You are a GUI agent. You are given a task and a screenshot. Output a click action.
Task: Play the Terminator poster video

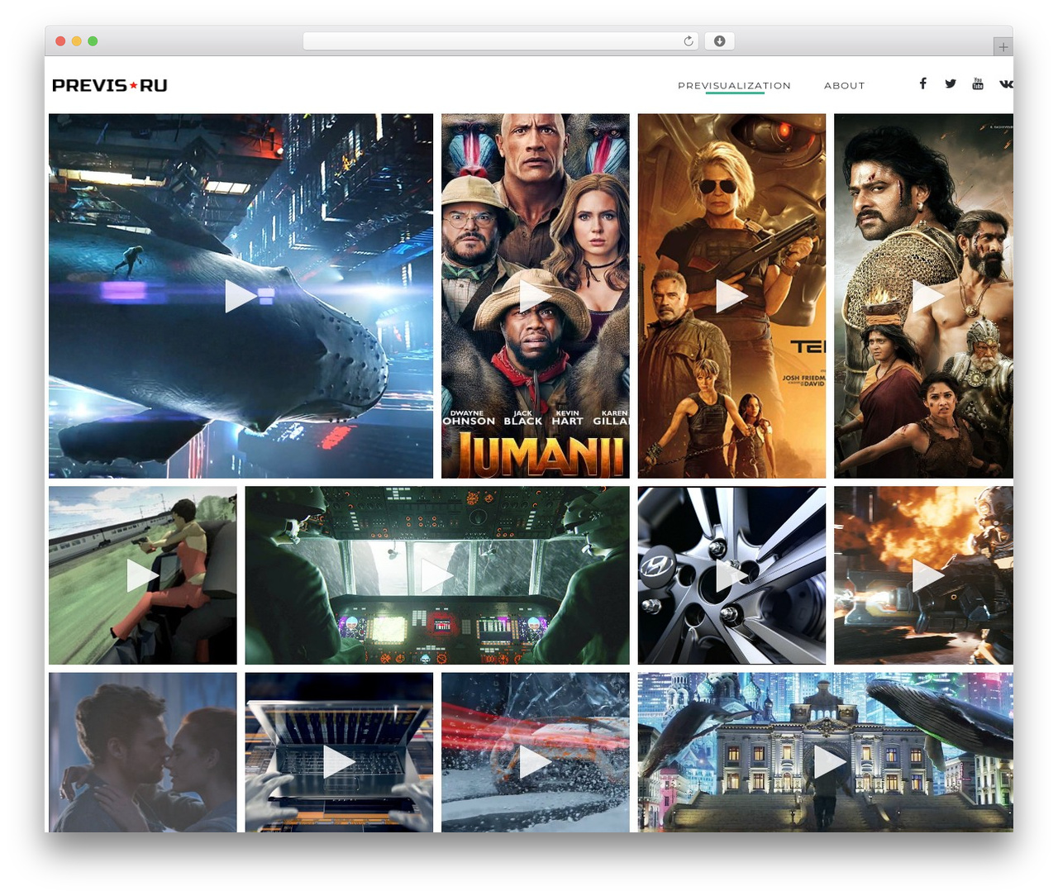(x=732, y=296)
